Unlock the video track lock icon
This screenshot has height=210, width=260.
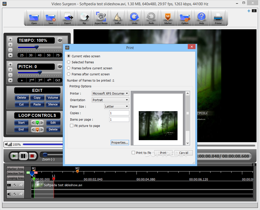pos(21,185)
